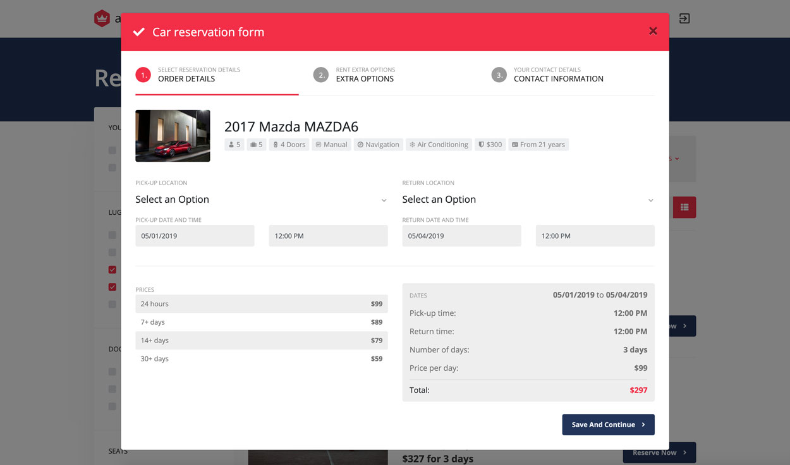Viewport: 790px width, 465px height.
Task: Toggle the fifth luggage filter checkbox
Action: 112,304
